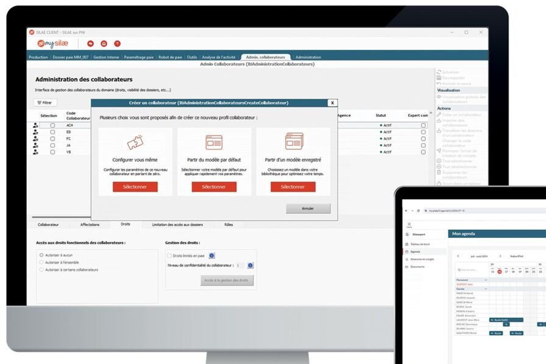Open the Gestion interne tab
Image resolution: width=546 pixels, height=364 pixels.
106,57
